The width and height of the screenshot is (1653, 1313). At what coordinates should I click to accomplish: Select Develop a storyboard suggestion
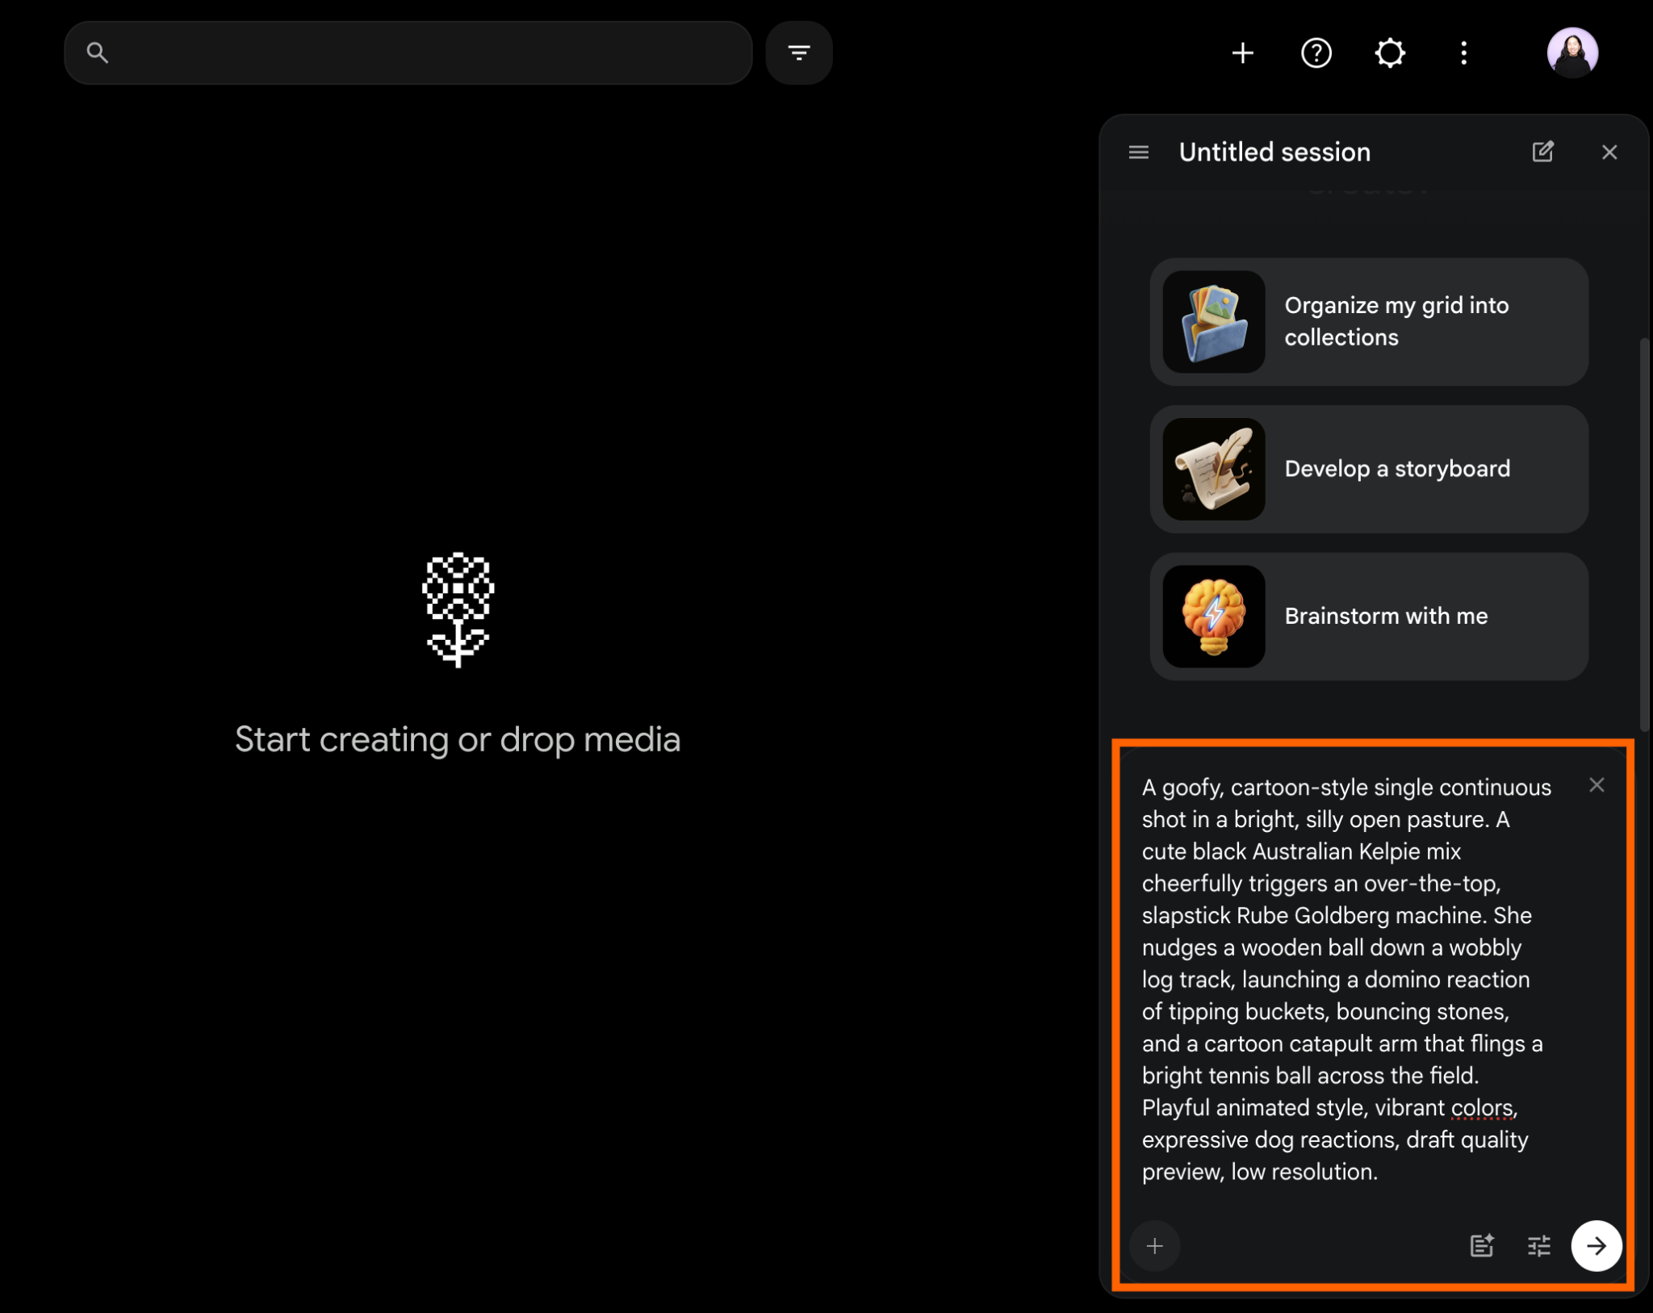[1369, 469]
